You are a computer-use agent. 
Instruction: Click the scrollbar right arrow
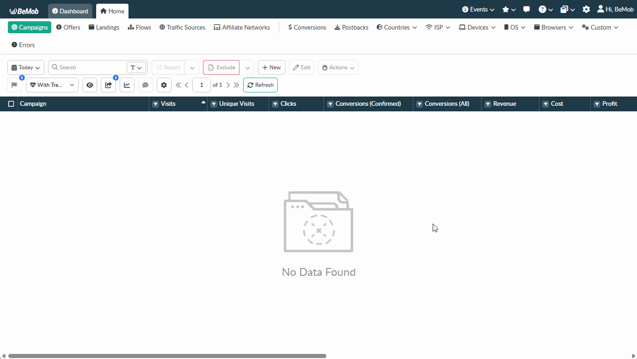[633, 356]
